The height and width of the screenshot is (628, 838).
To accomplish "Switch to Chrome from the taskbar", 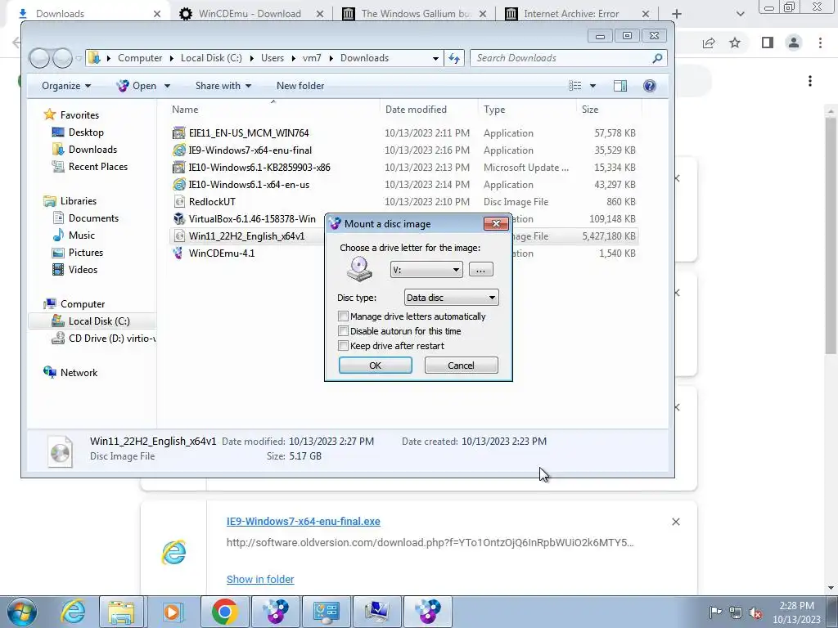I will (x=224, y=612).
